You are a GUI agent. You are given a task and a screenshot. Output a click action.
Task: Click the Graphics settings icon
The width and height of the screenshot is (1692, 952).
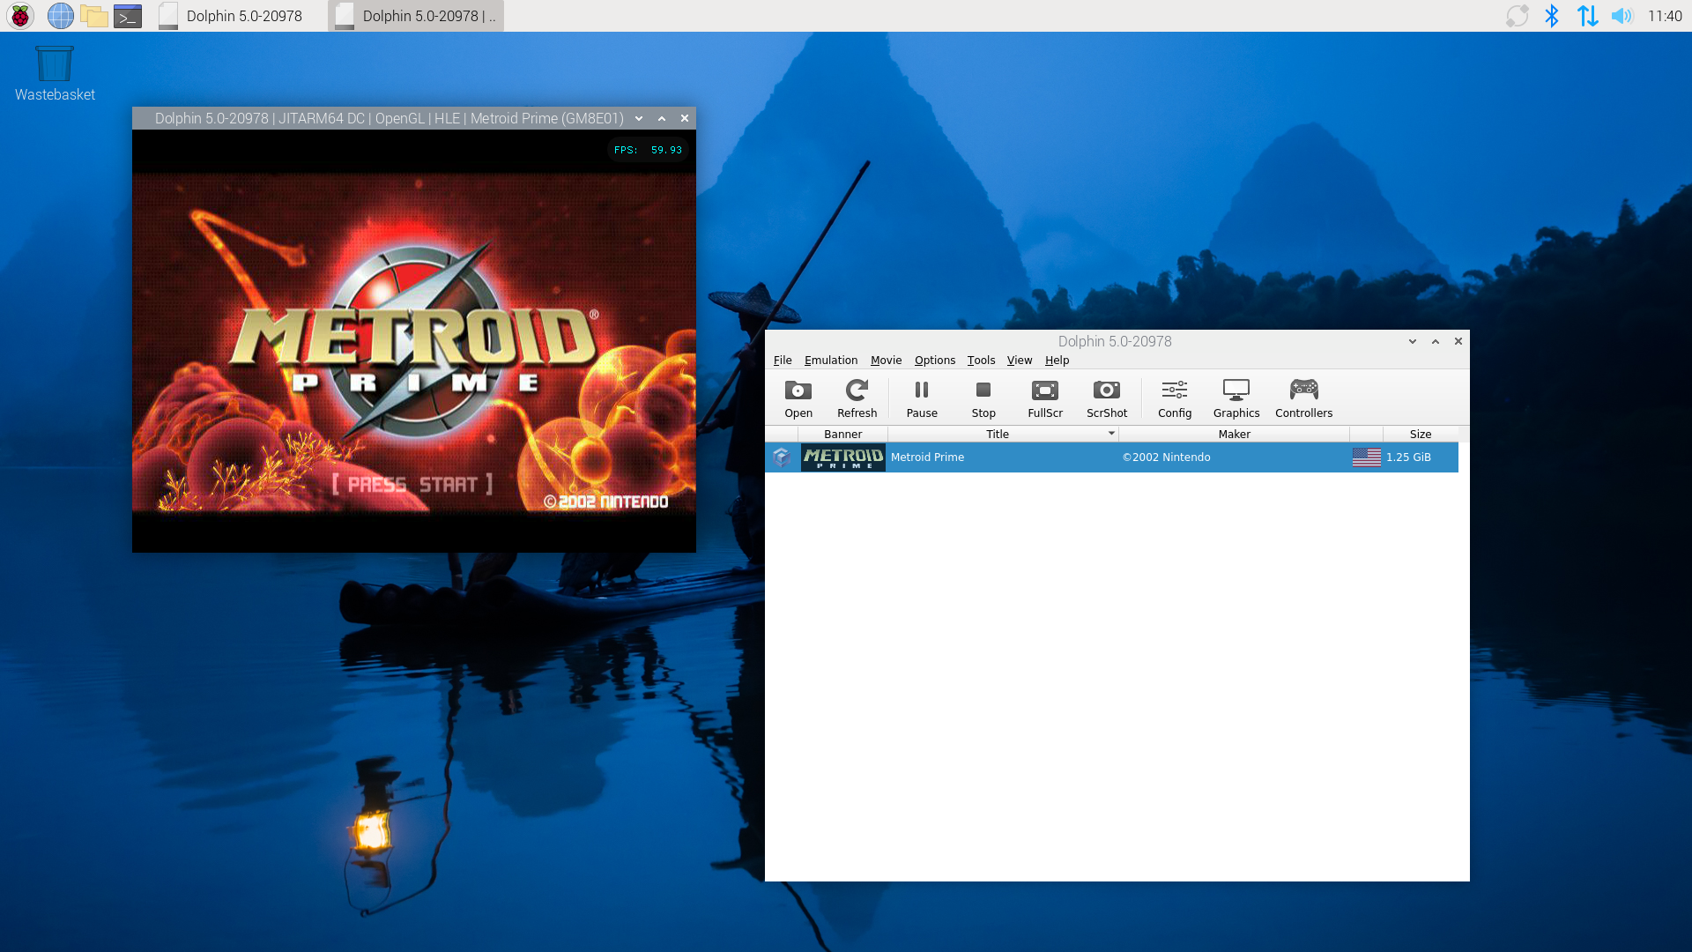[1236, 398]
